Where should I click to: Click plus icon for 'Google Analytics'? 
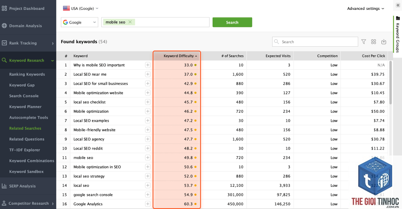(x=148, y=204)
